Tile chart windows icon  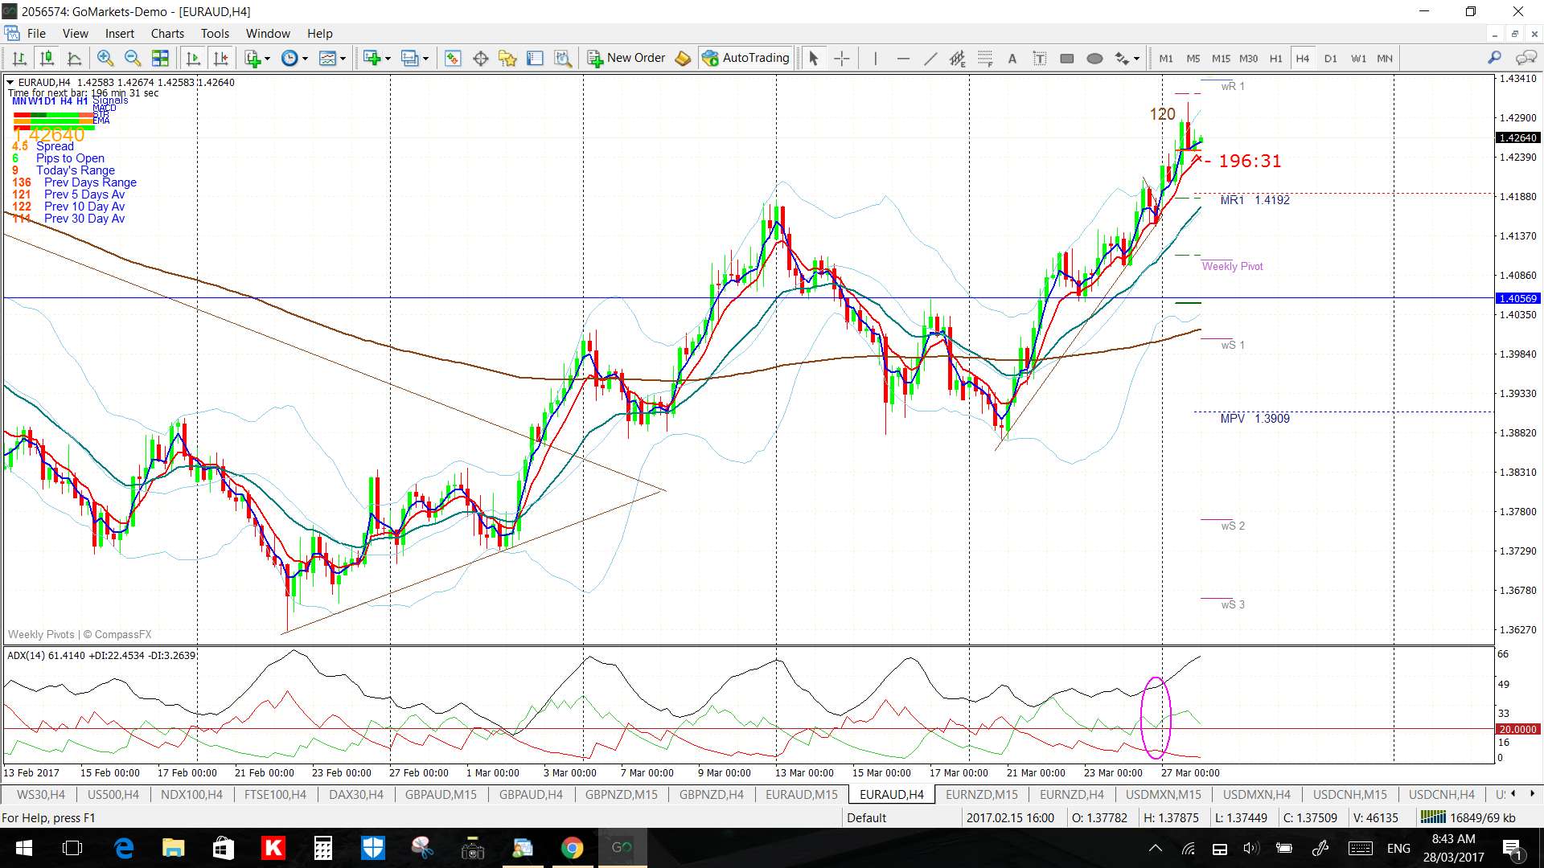coord(160,58)
